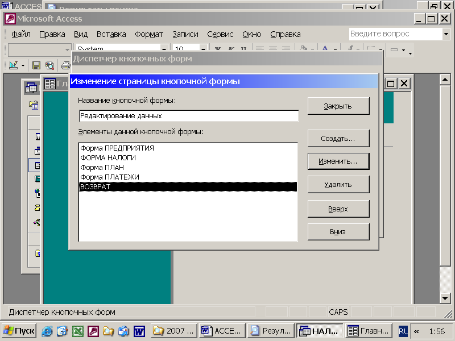Select 'Форма ПРЕДПРИЯТИЯ' list item

coord(188,148)
